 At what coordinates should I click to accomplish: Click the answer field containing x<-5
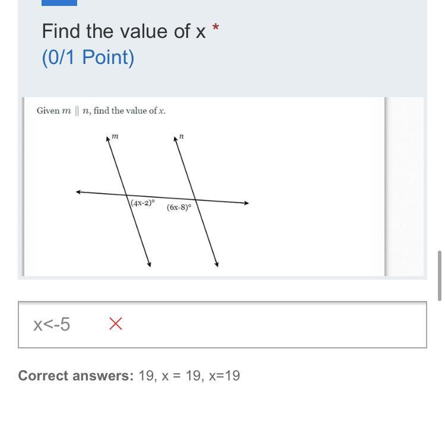tap(223, 325)
